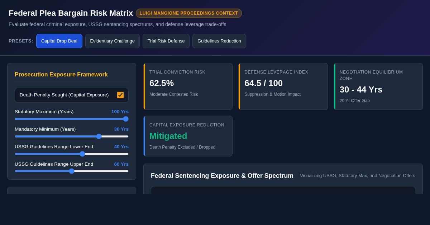Image resolution: width=430 pixels, height=225 pixels.
Task: Click the Luigi Mangione Proceedings Context badge
Action: click(x=189, y=13)
